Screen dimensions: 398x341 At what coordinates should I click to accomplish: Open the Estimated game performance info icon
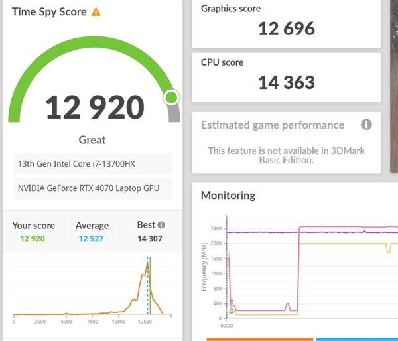pyautogui.click(x=366, y=125)
